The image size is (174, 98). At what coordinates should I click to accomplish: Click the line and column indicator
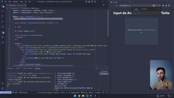45,93
